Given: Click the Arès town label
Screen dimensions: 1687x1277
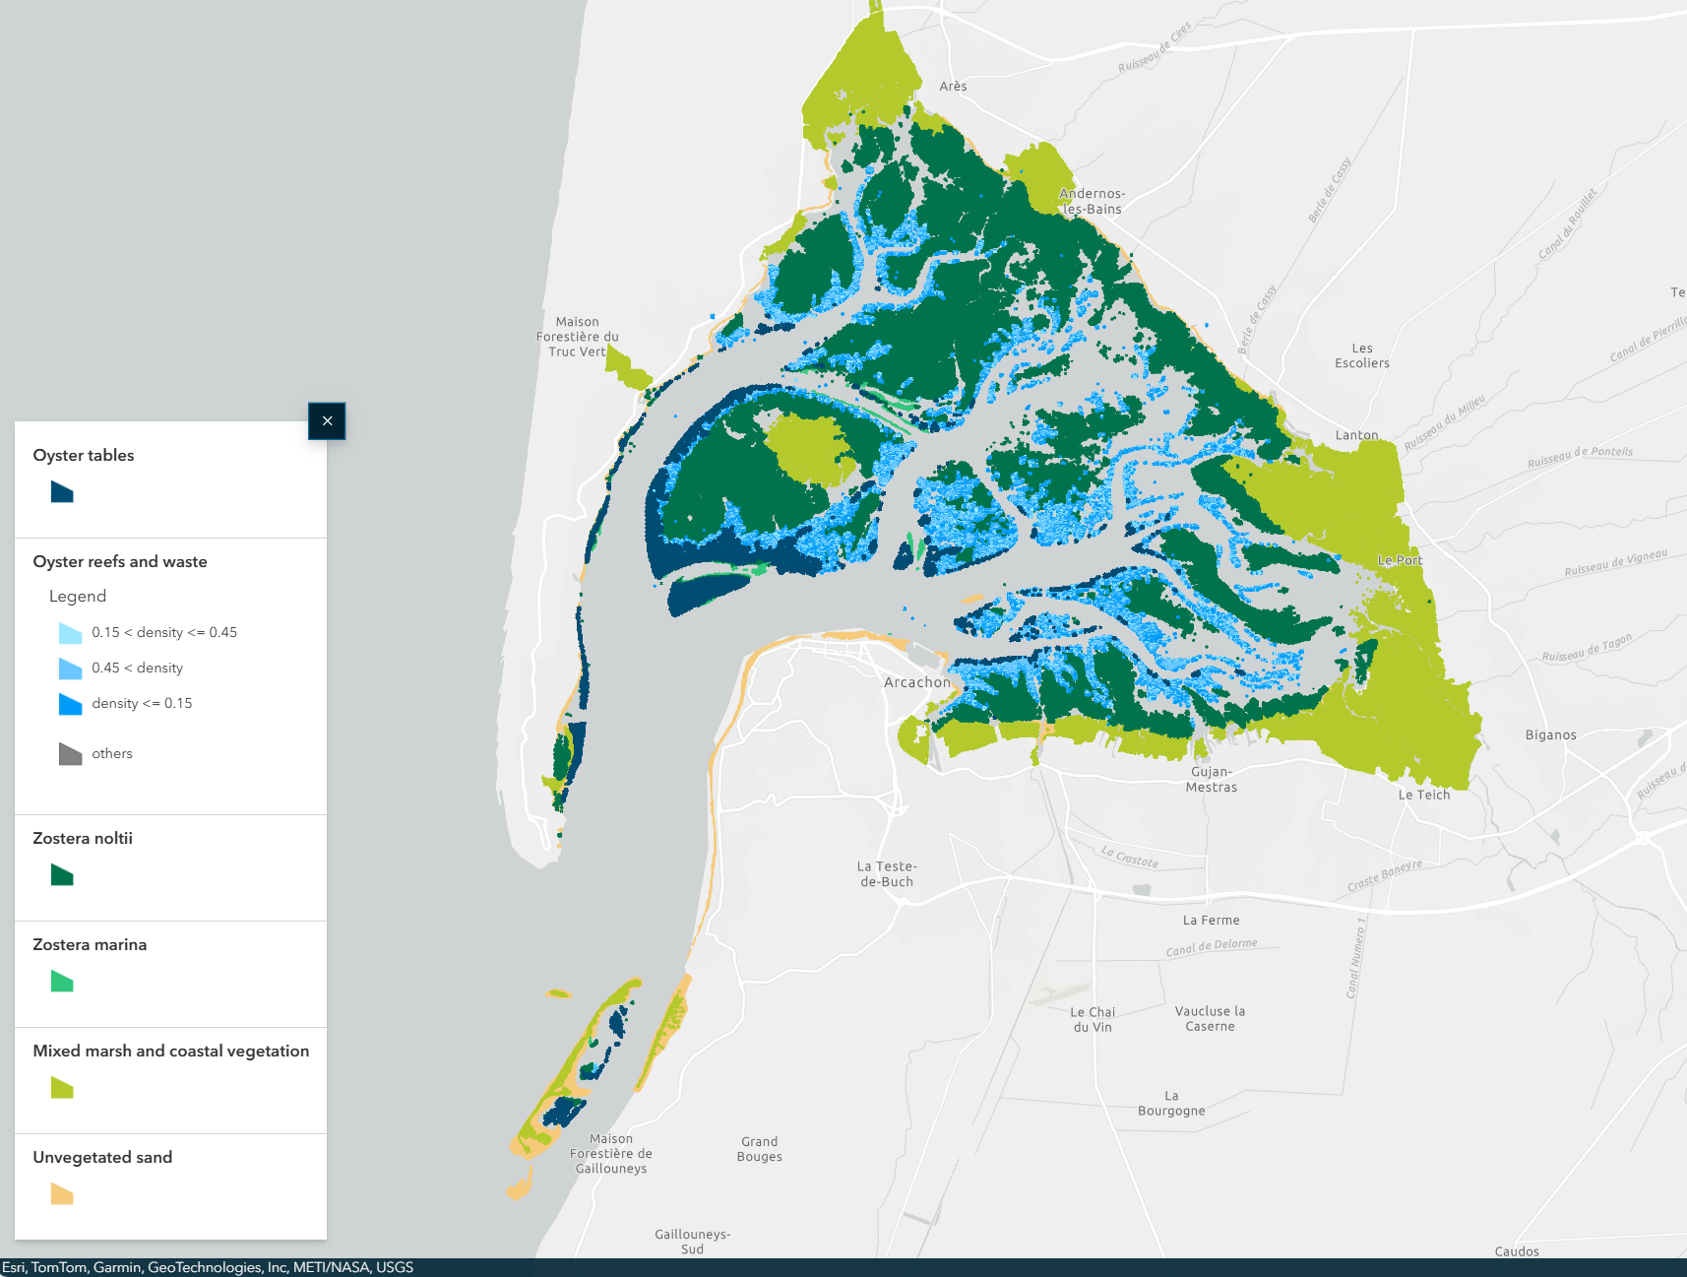Looking at the screenshot, I should 953,87.
